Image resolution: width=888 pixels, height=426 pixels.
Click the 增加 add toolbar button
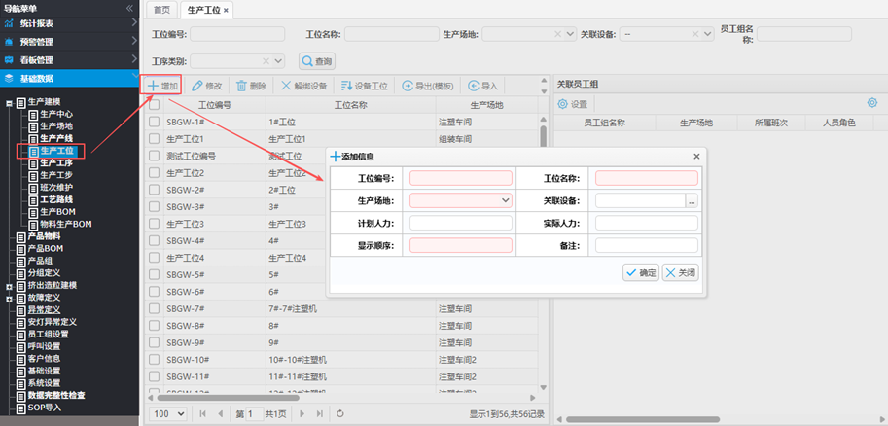[x=162, y=87]
